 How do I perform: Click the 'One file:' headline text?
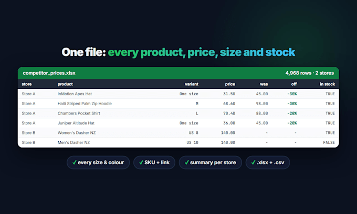[x=84, y=52]
